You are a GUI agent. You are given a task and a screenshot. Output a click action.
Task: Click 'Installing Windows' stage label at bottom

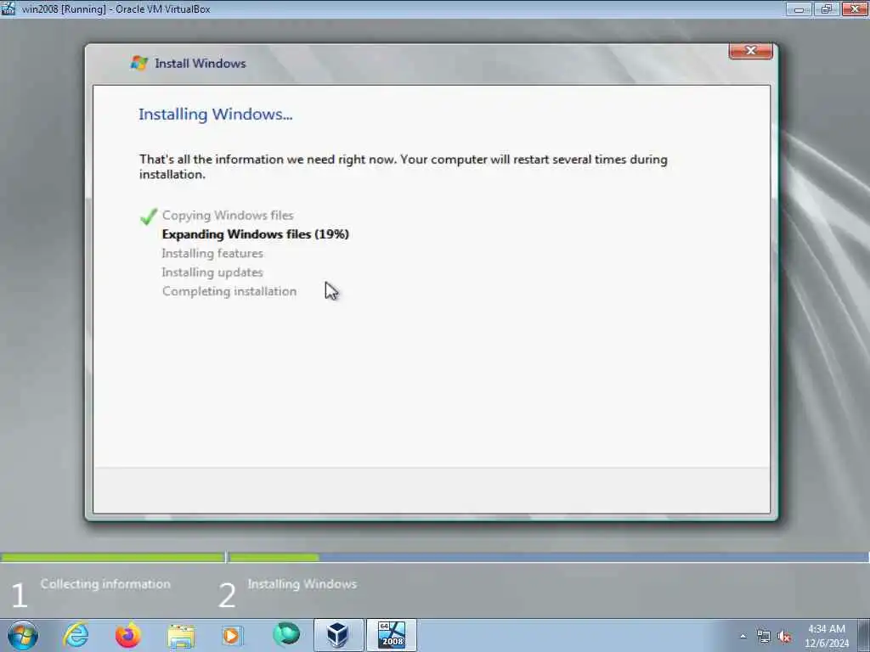click(x=302, y=584)
